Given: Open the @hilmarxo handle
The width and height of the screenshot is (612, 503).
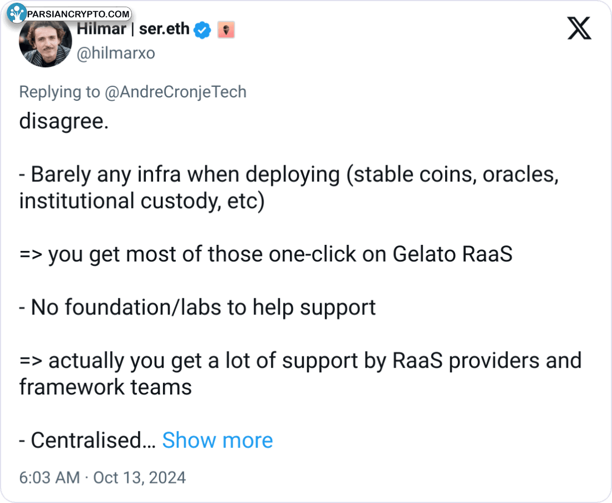Looking at the screenshot, I should pyautogui.click(x=116, y=53).
